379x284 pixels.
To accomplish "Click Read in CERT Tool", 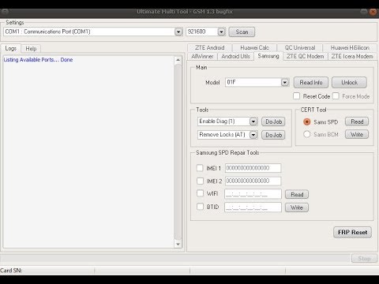I will pos(357,121).
